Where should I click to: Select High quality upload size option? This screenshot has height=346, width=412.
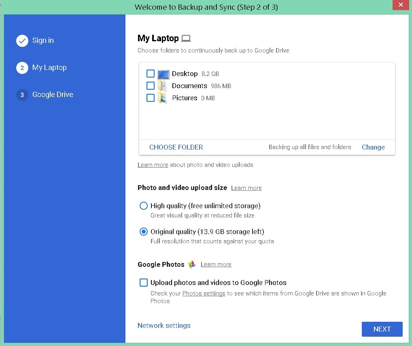144,206
